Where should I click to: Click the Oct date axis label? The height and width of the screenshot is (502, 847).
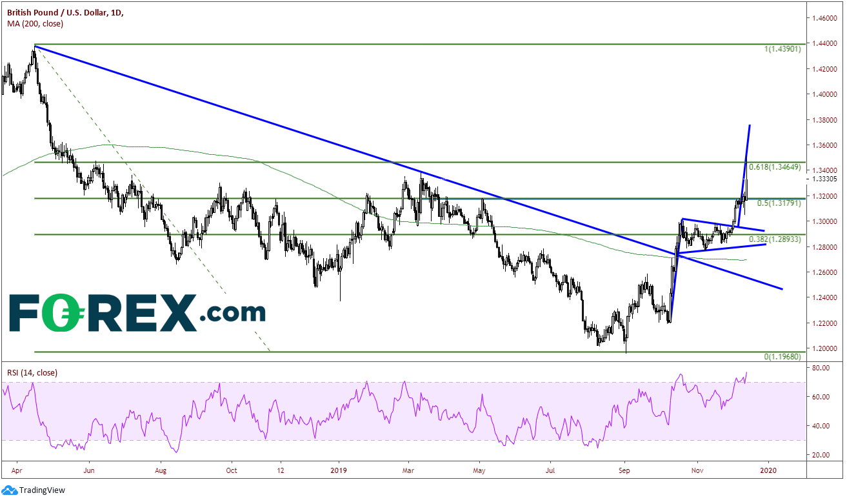point(232,470)
